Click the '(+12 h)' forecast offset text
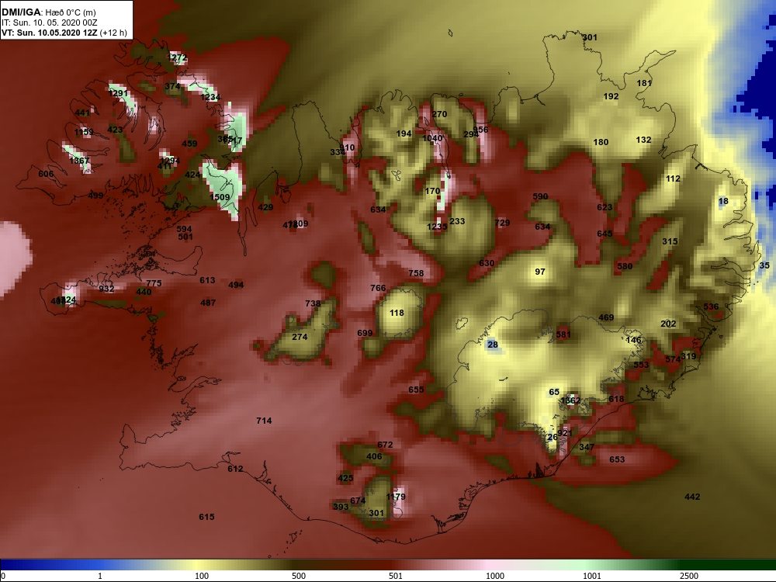This screenshot has height=582, width=776. tap(113, 33)
